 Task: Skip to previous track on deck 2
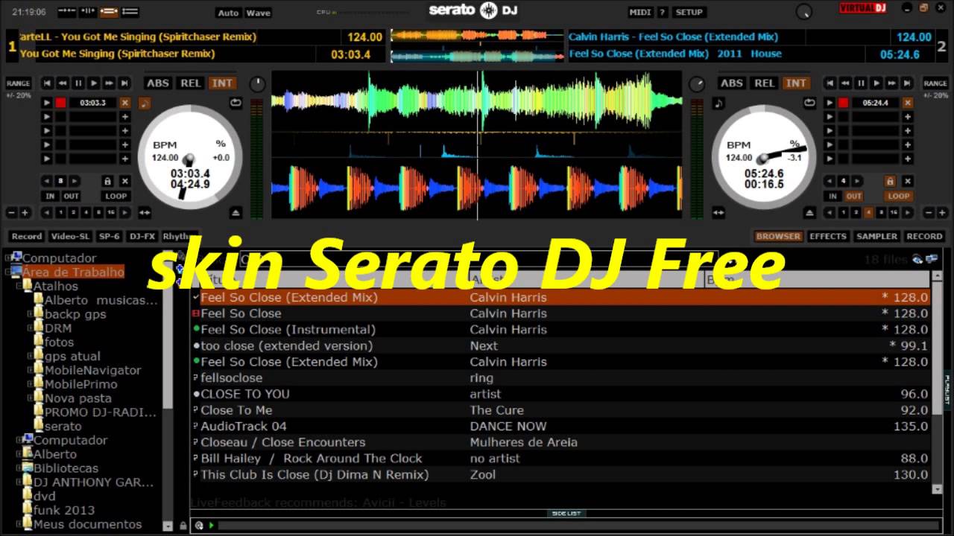(830, 83)
